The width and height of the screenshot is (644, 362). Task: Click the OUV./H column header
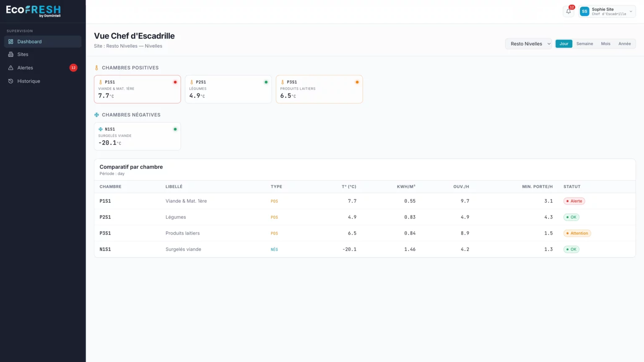point(461,186)
